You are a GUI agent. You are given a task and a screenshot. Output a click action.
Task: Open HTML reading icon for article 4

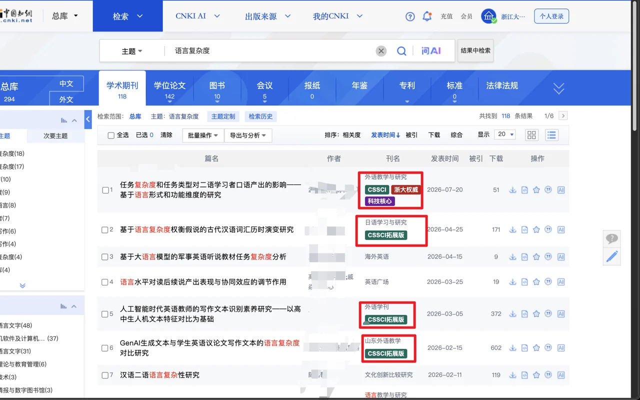pyautogui.click(x=524, y=282)
